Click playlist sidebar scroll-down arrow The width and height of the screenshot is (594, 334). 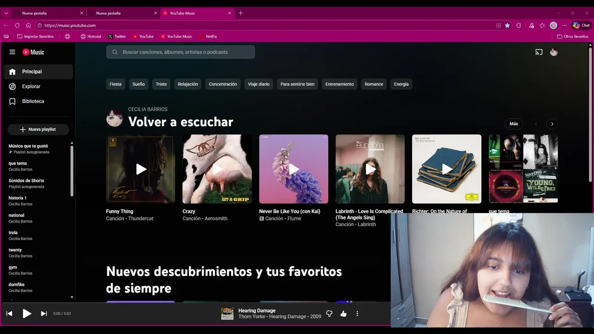click(72, 297)
